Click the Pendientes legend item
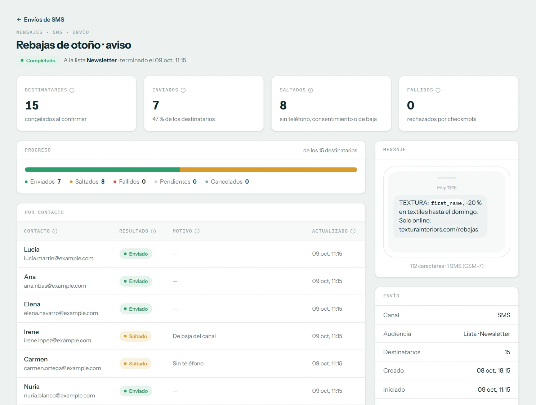The height and width of the screenshot is (405, 536). click(175, 182)
